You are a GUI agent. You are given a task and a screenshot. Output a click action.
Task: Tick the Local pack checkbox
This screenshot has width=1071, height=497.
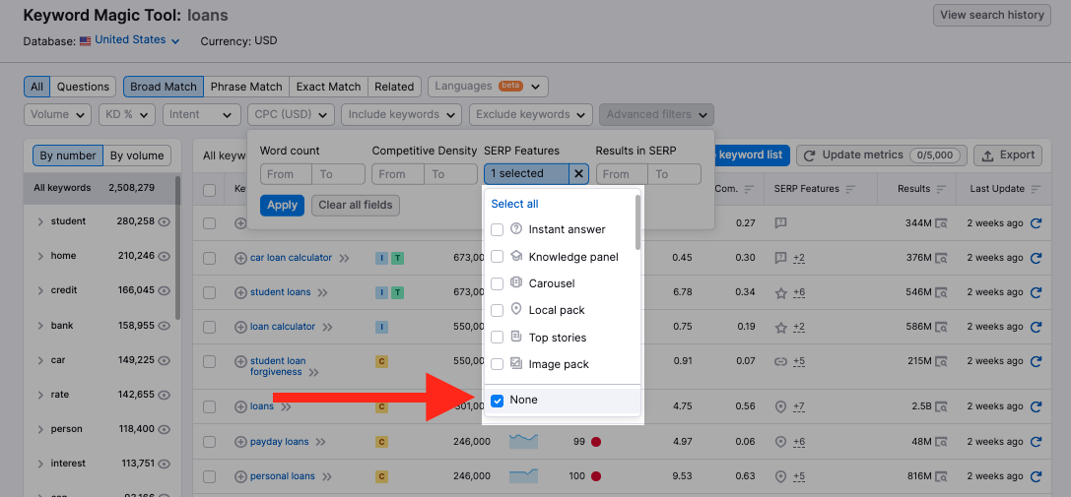pyautogui.click(x=498, y=310)
